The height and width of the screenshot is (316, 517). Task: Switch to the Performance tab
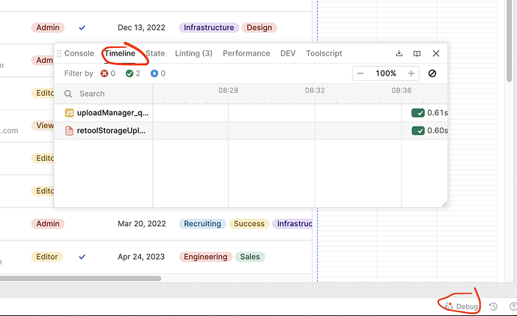246,54
